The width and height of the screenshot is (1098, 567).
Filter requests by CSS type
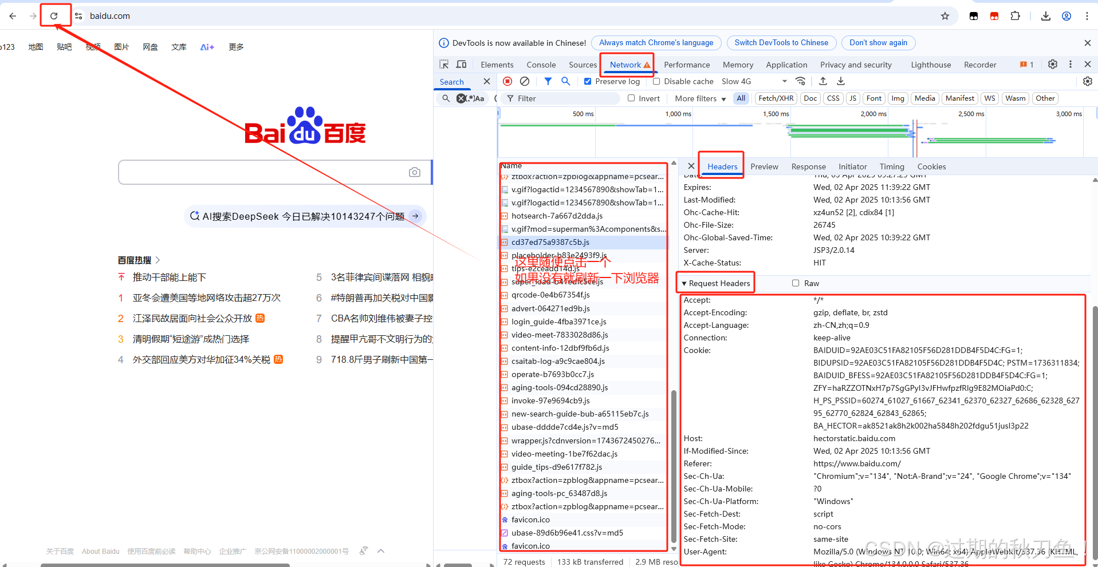click(x=833, y=98)
